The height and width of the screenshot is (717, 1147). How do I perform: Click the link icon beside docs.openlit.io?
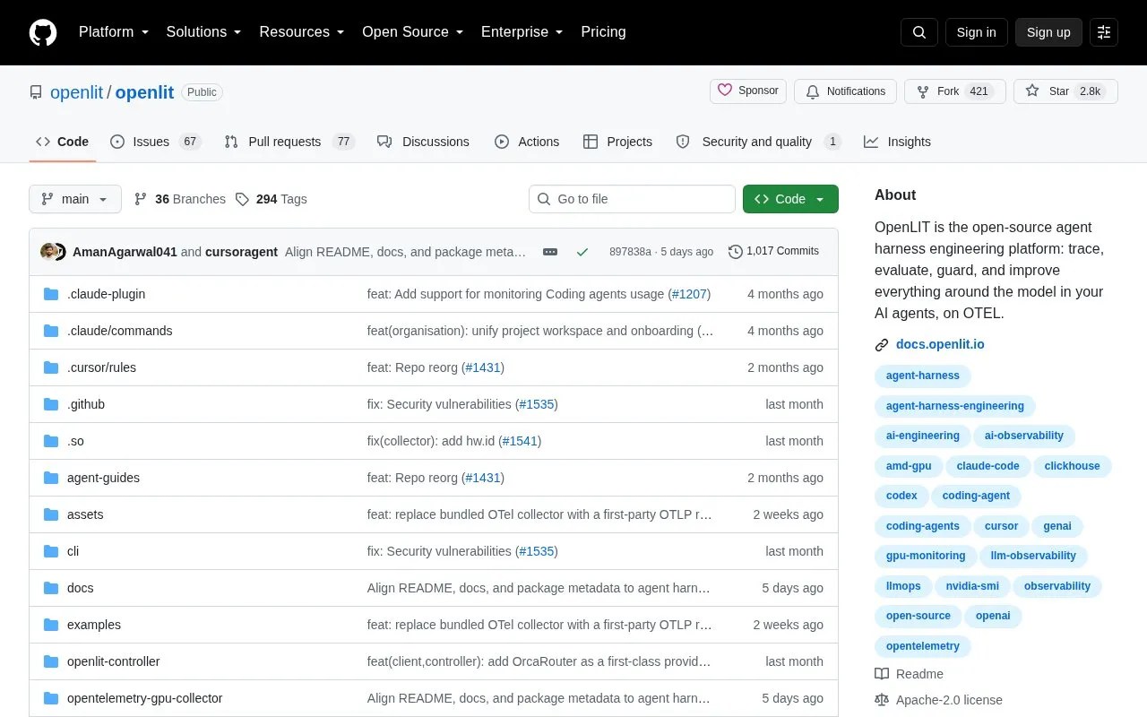882,345
